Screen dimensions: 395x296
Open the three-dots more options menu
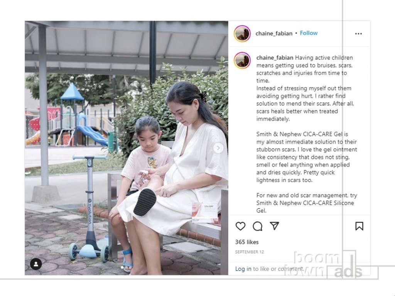point(358,34)
